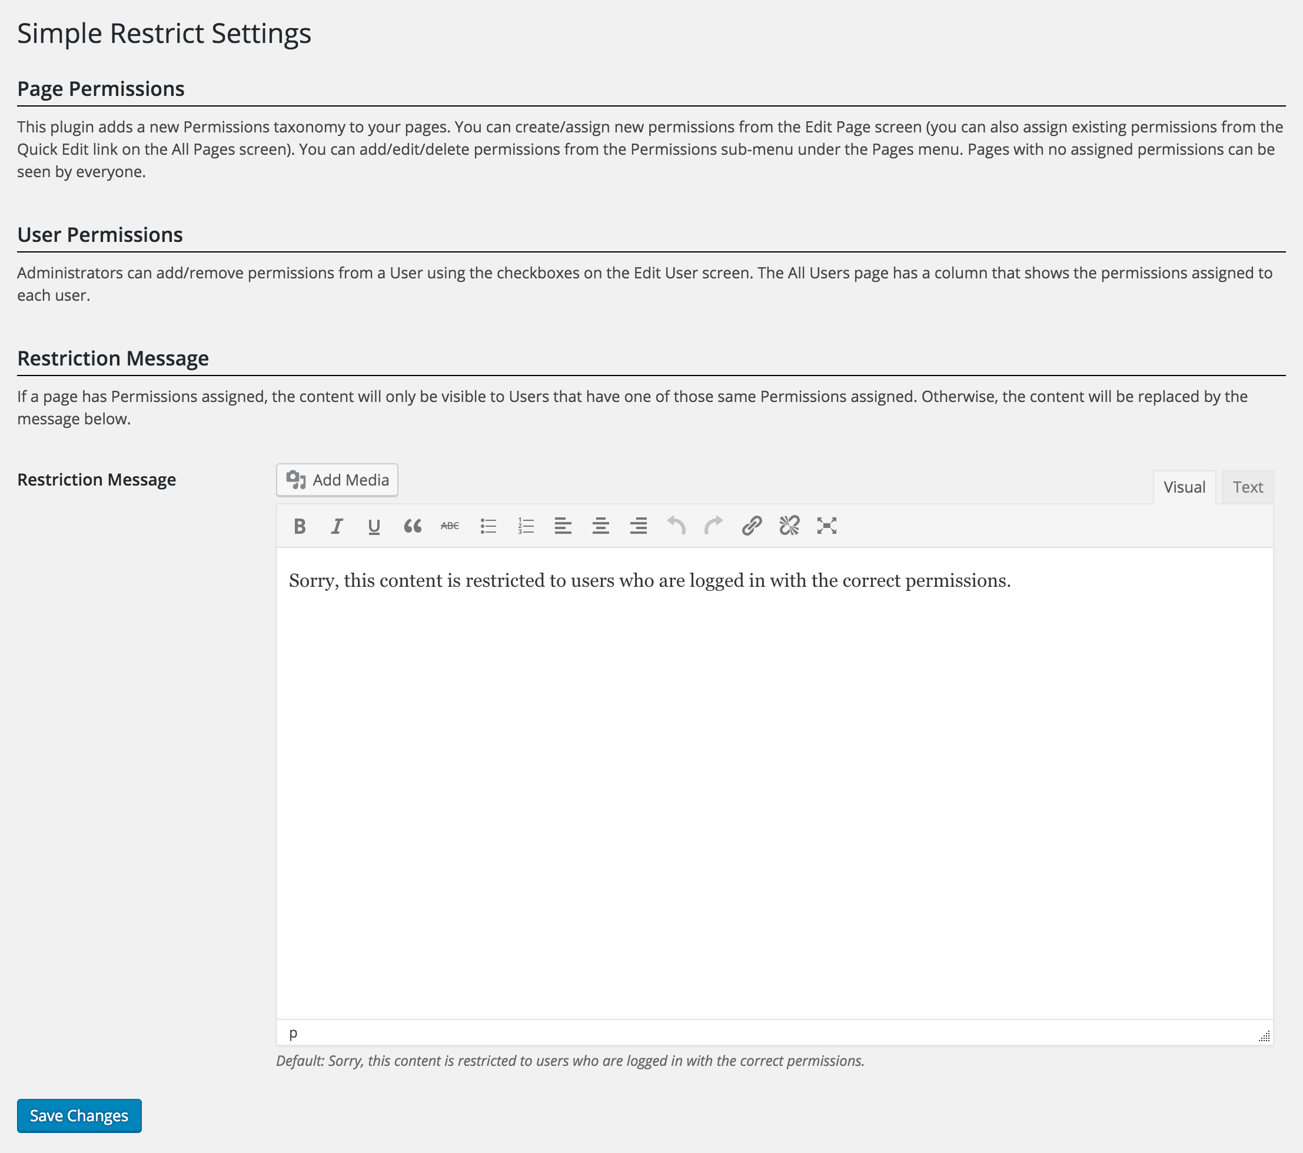1303x1153 pixels.
Task: Click the Bulleted list icon
Action: (x=488, y=524)
